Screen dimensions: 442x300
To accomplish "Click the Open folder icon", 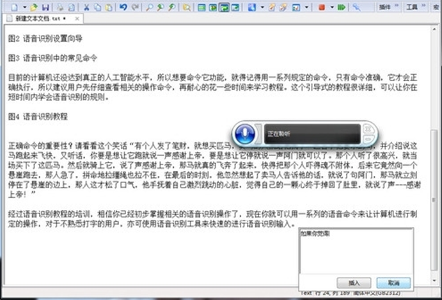I will point(33,7).
